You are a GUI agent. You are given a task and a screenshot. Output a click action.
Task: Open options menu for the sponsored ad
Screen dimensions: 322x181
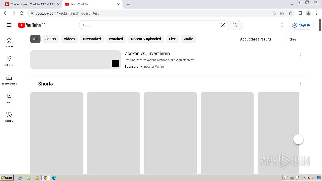301,55
